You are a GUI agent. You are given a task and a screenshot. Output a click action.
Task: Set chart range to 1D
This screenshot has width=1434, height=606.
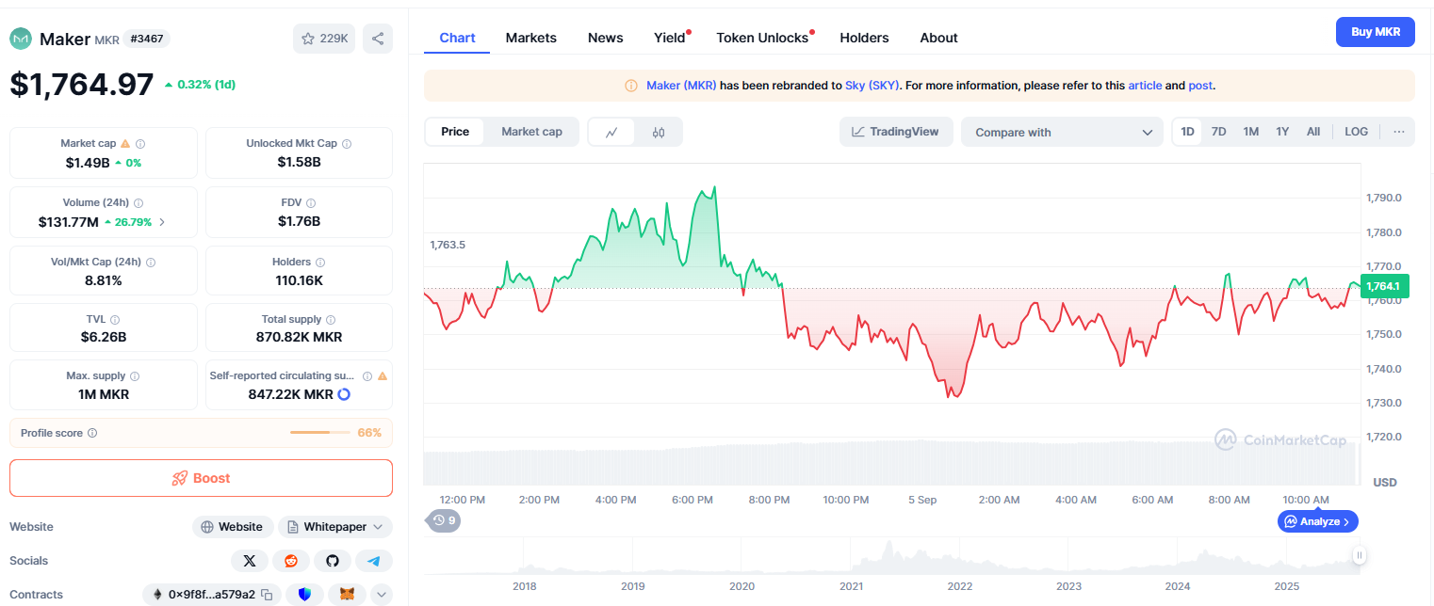pyautogui.click(x=1188, y=132)
